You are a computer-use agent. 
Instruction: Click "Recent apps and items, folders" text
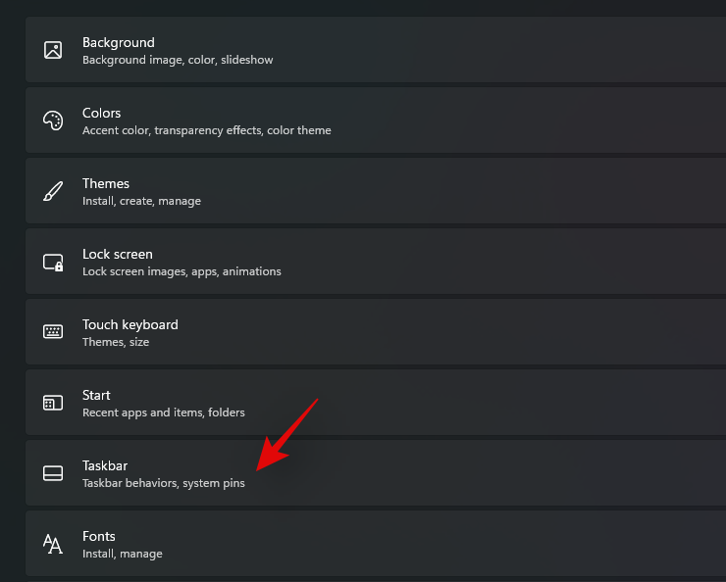164,412
